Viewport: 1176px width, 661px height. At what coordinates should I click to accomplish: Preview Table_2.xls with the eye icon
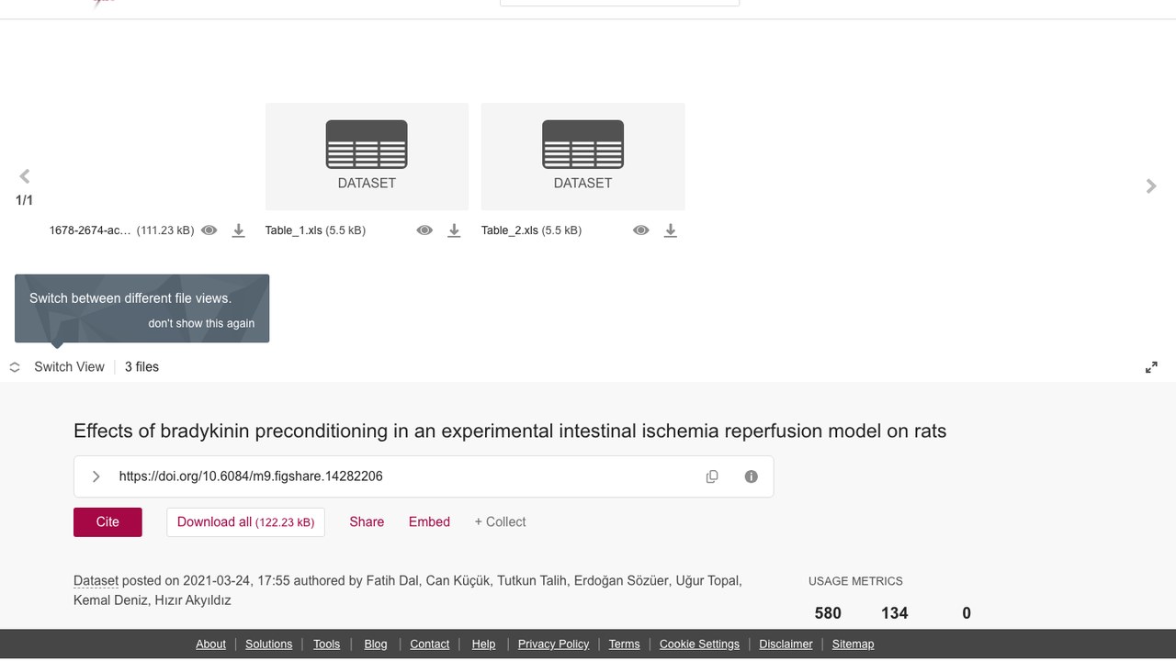click(x=641, y=230)
